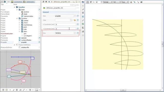Viewport: 164px width, 92px height.
Task: Select the numberofblades parameter
Action: 26,40
